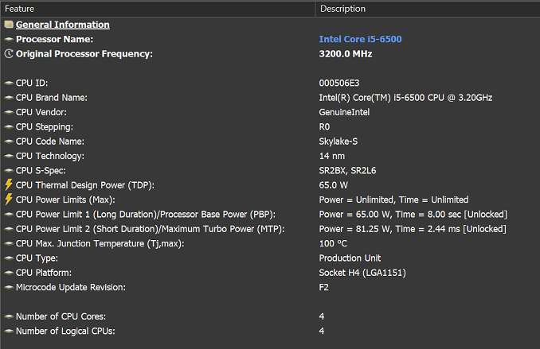540x349 pixels.
Task: Click the Skylake-S value
Action: [x=338, y=142]
